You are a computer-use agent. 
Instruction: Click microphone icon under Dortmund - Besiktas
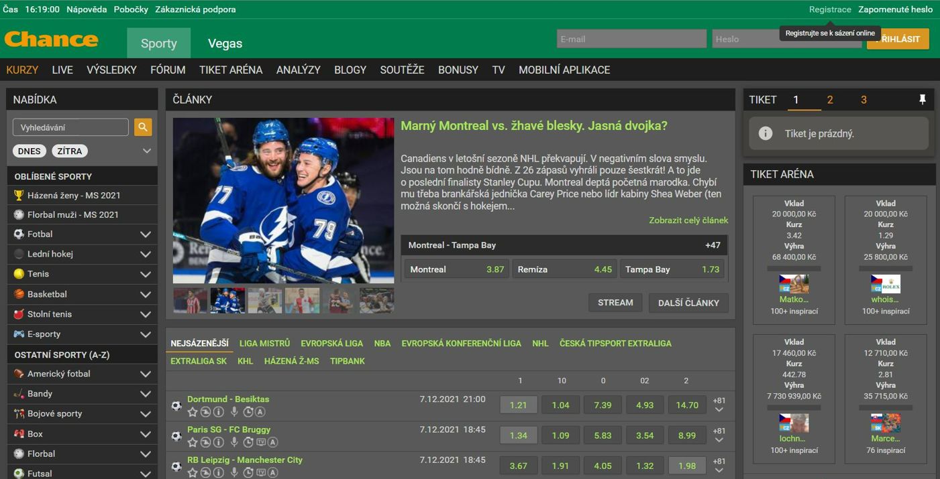(234, 412)
